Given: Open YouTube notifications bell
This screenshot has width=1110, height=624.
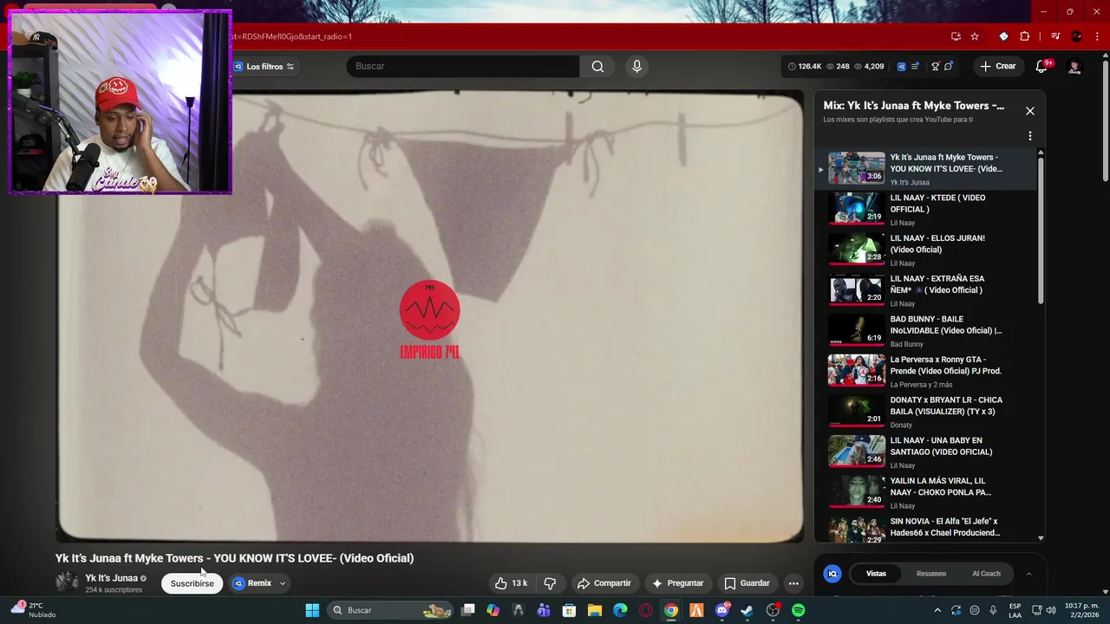Looking at the screenshot, I should [x=1041, y=67].
